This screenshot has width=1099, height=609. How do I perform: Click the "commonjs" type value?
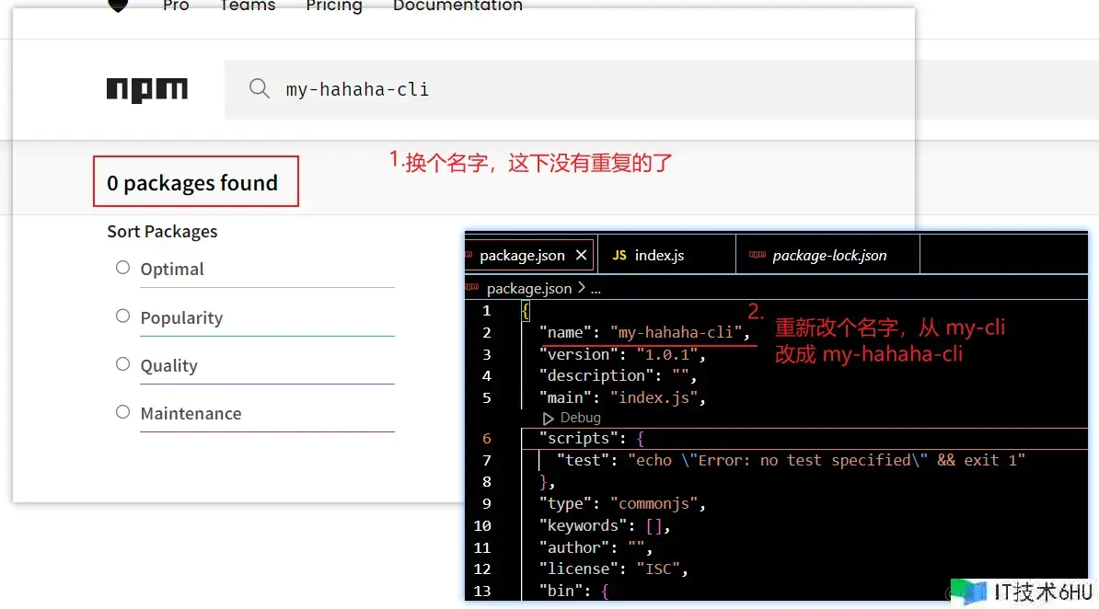click(654, 504)
